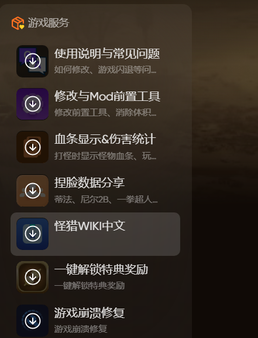Click description 修改前置工具、消除体积...
258x338 pixels.
(x=105, y=113)
